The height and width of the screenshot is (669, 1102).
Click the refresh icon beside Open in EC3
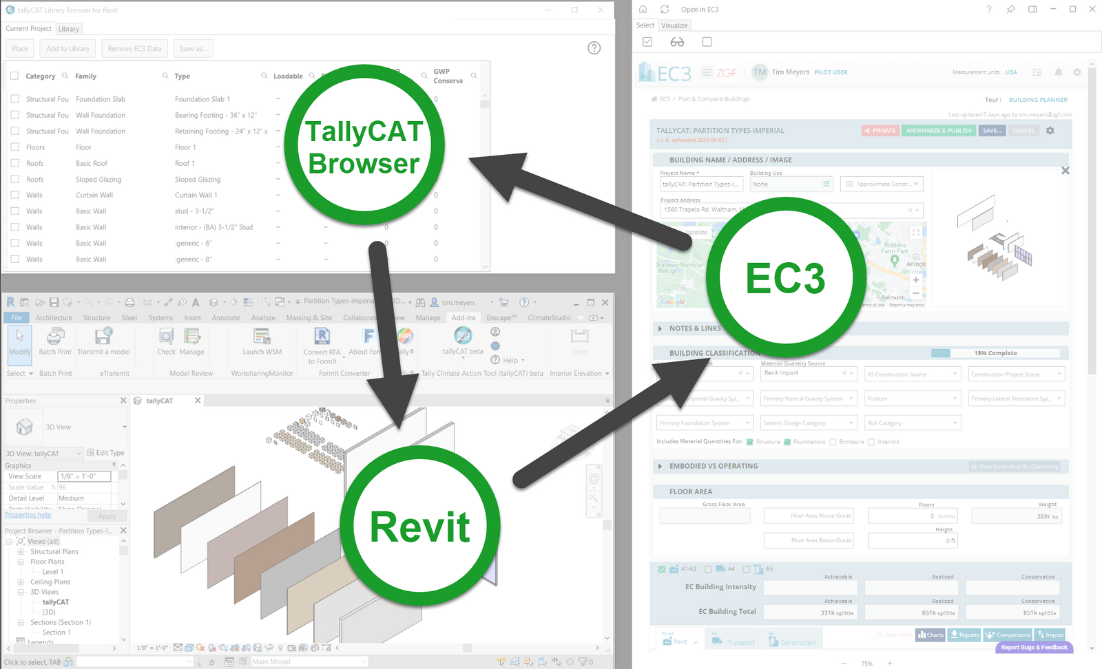click(x=665, y=10)
